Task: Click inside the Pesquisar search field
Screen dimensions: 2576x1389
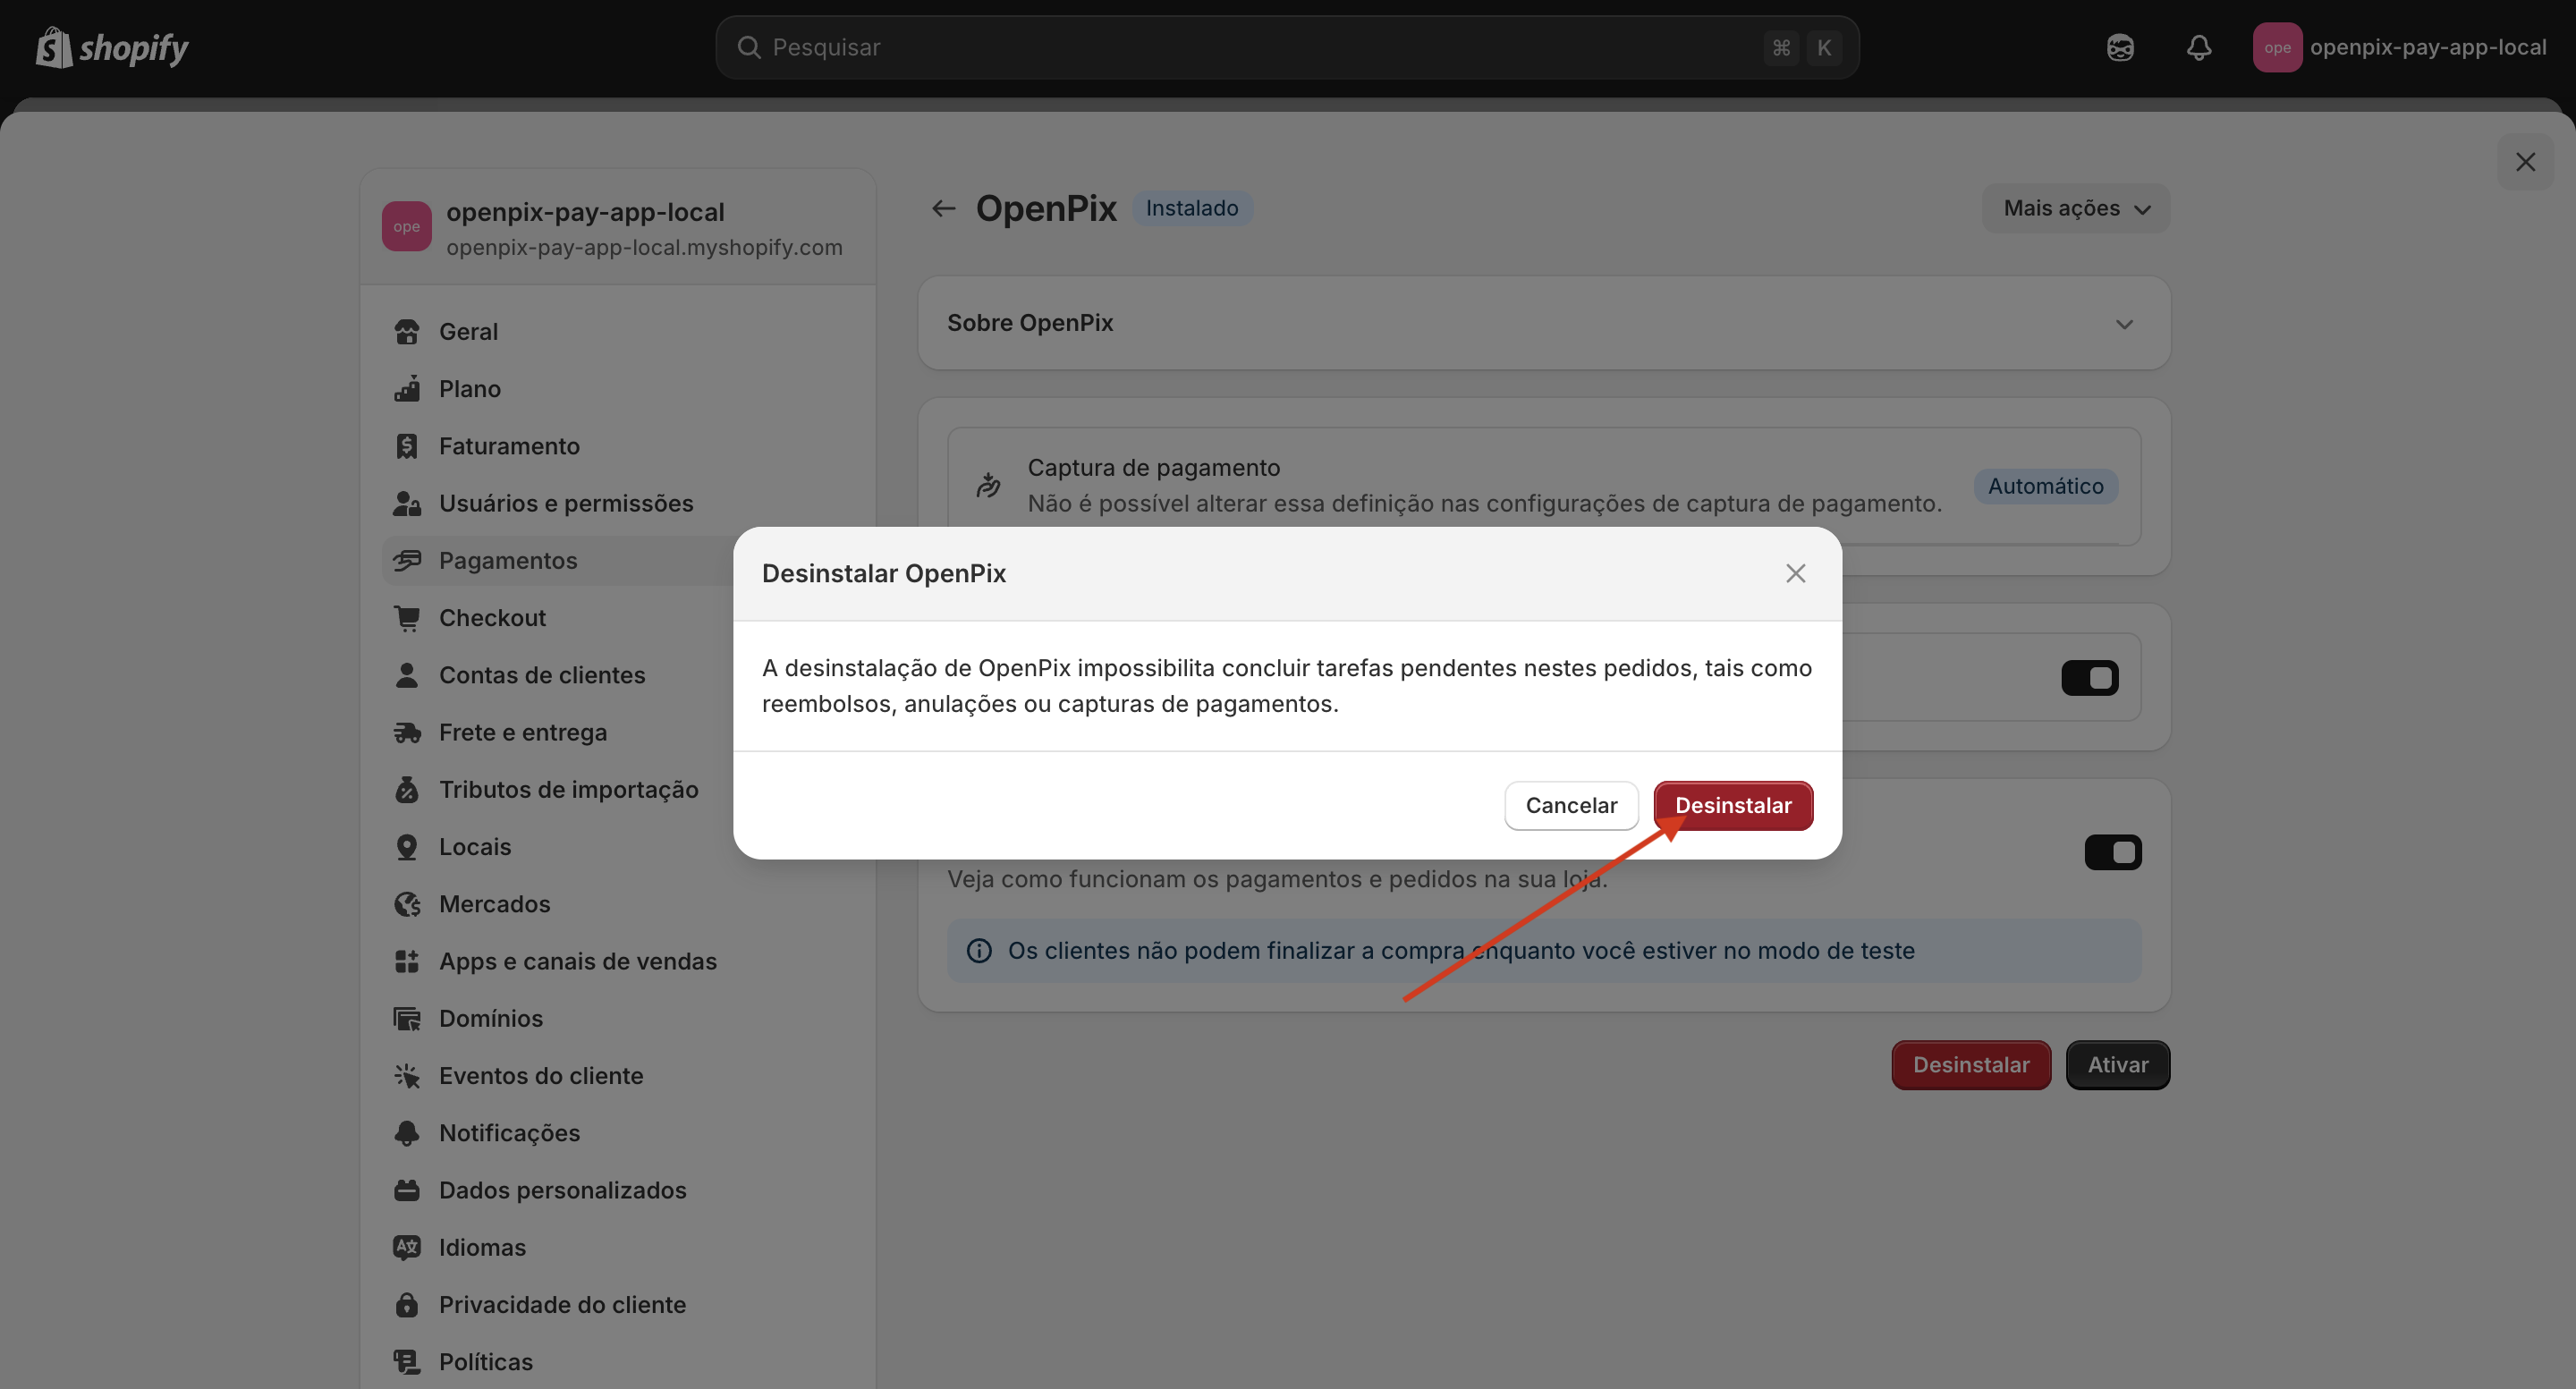Action: click(x=1200, y=47)
